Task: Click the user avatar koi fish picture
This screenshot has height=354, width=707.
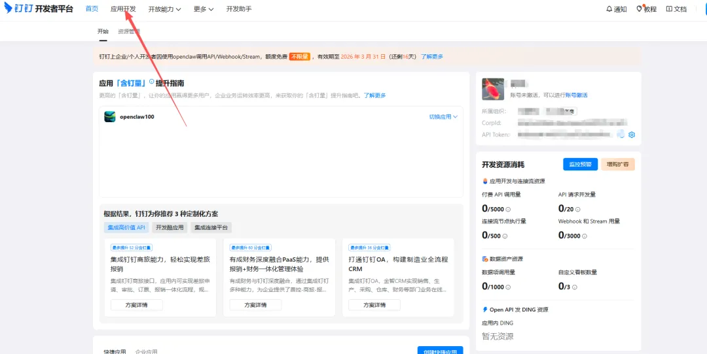Action: pyautogui.click(x=493, y=89)
